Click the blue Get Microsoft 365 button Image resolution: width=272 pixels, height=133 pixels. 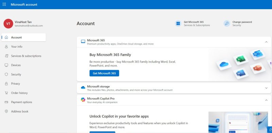tap(104, 73)
